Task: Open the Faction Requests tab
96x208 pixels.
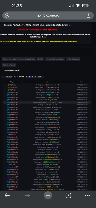Action: [73, 59]
